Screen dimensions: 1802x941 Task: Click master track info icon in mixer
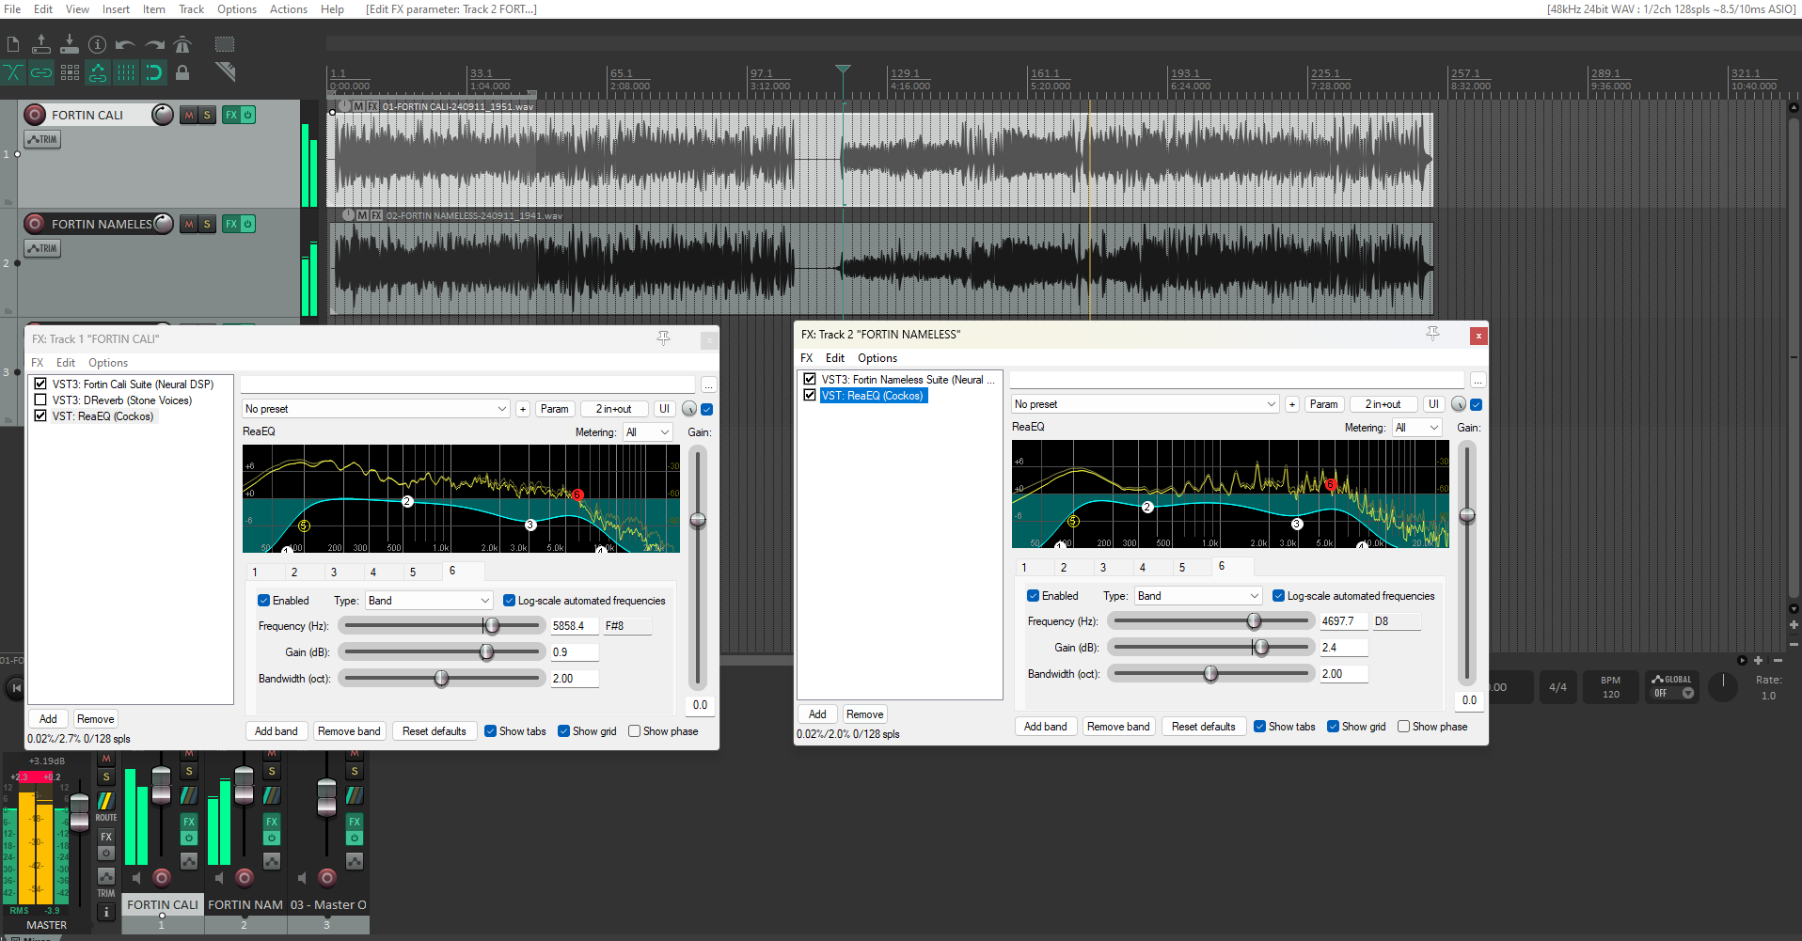(x=106, y=912)
